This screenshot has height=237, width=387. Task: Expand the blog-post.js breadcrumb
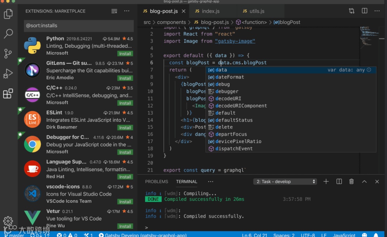[x=211, y=22]
